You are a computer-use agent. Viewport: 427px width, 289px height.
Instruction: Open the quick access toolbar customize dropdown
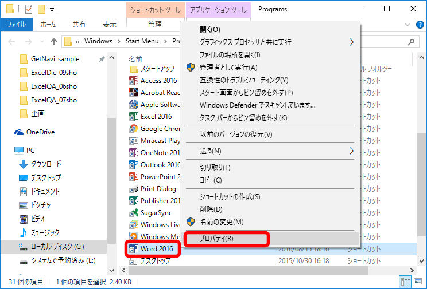[x=52, y=10]
